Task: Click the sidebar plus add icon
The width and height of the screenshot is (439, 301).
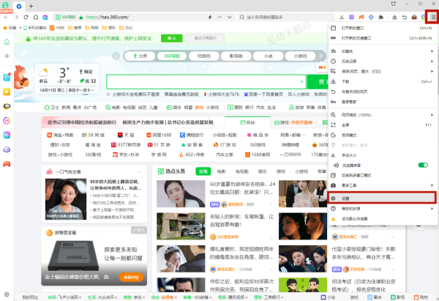Action: (x=7, y=56)
